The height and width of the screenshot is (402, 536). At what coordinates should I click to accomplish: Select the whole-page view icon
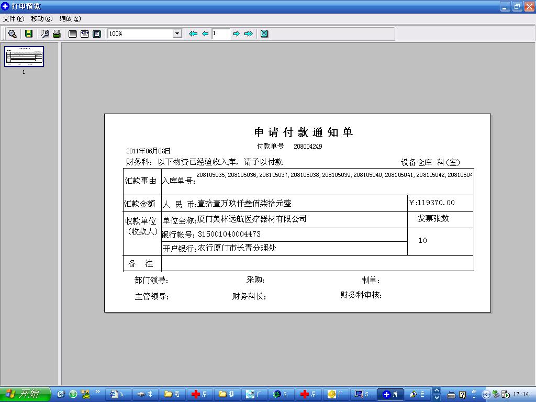point(97,34)
